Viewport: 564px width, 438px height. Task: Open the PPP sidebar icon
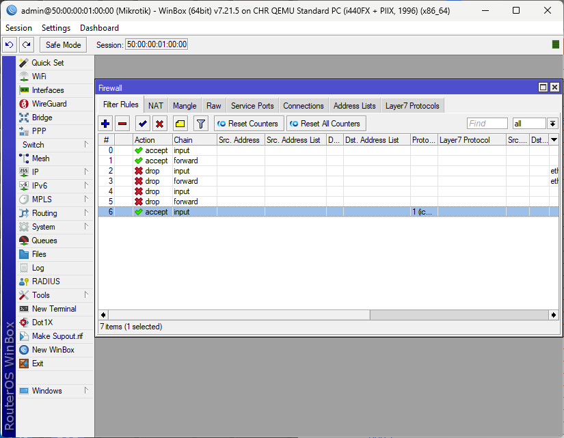coord(24,131)
